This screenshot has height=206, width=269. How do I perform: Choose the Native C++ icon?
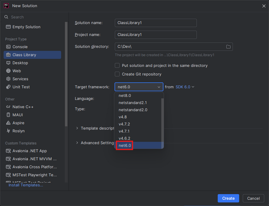[x=8, y=107]
